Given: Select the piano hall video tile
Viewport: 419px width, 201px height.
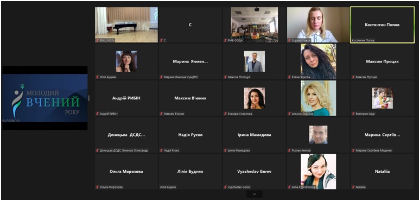Looking at the screenshot, I should pos(126,24).
